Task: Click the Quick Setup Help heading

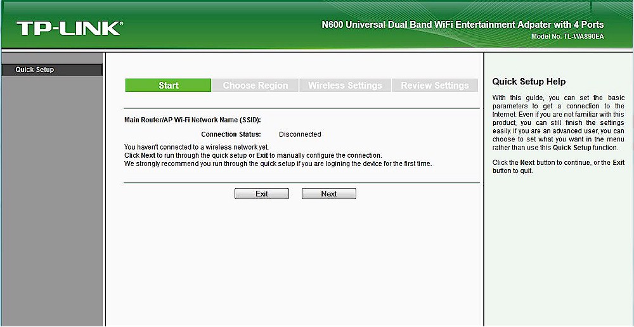Action: point(529,82)
